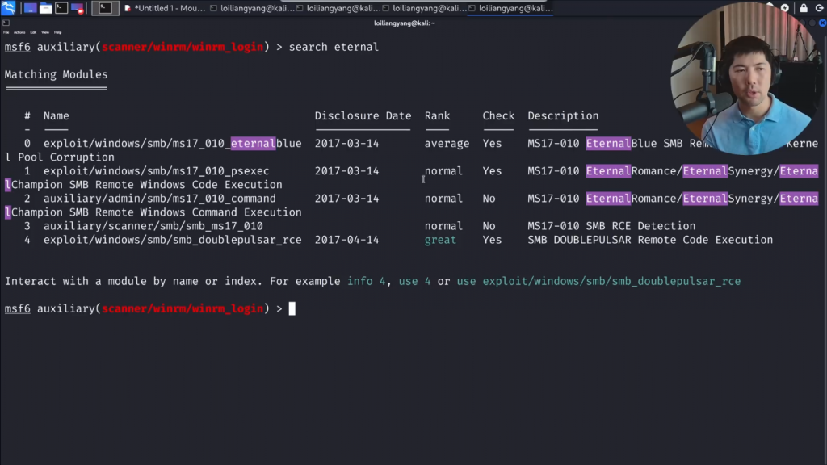Select boxed terminal thumbnail in the panel
827x465 pixels.
tap(105, 8)
